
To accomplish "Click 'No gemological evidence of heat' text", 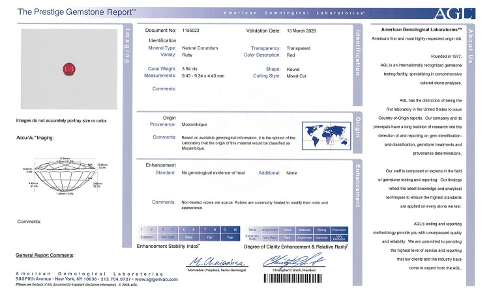I will click(213, 173).
